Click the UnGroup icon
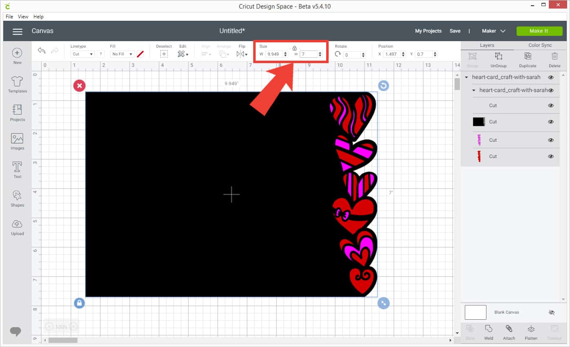This screenshot has height=347, width=570. tap(498, 56)
